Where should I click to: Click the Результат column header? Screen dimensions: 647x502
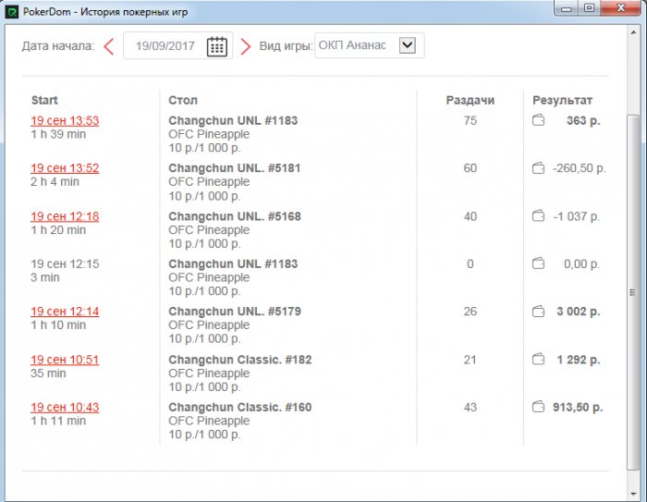pyautogui.click(x=562, y=101)
